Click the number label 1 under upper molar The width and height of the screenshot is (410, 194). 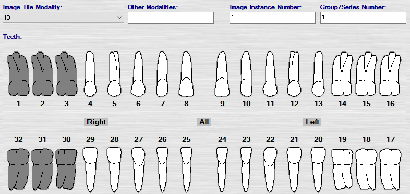coord(18,104)
